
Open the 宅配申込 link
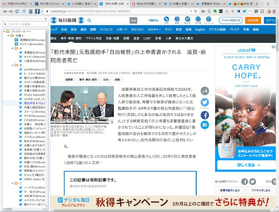(x=153, y=21)
